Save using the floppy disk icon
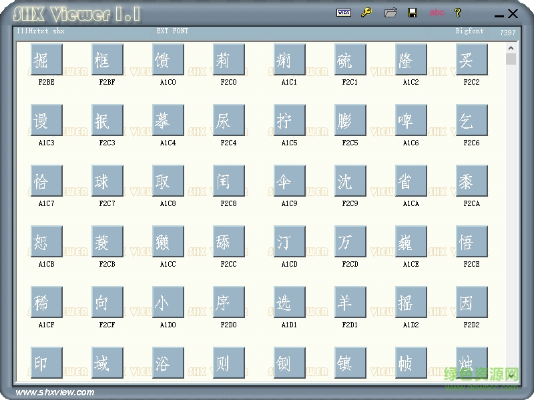534x400 pixels. 414,13
